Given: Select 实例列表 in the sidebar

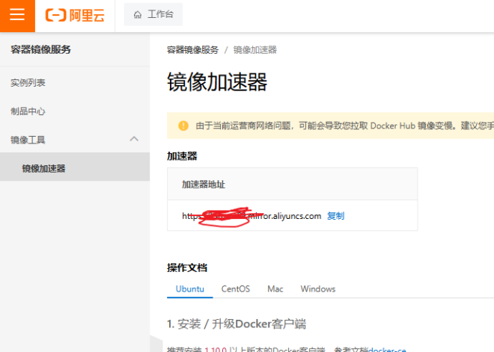Looking at the screenshot, I should click(x=28, y=83).
